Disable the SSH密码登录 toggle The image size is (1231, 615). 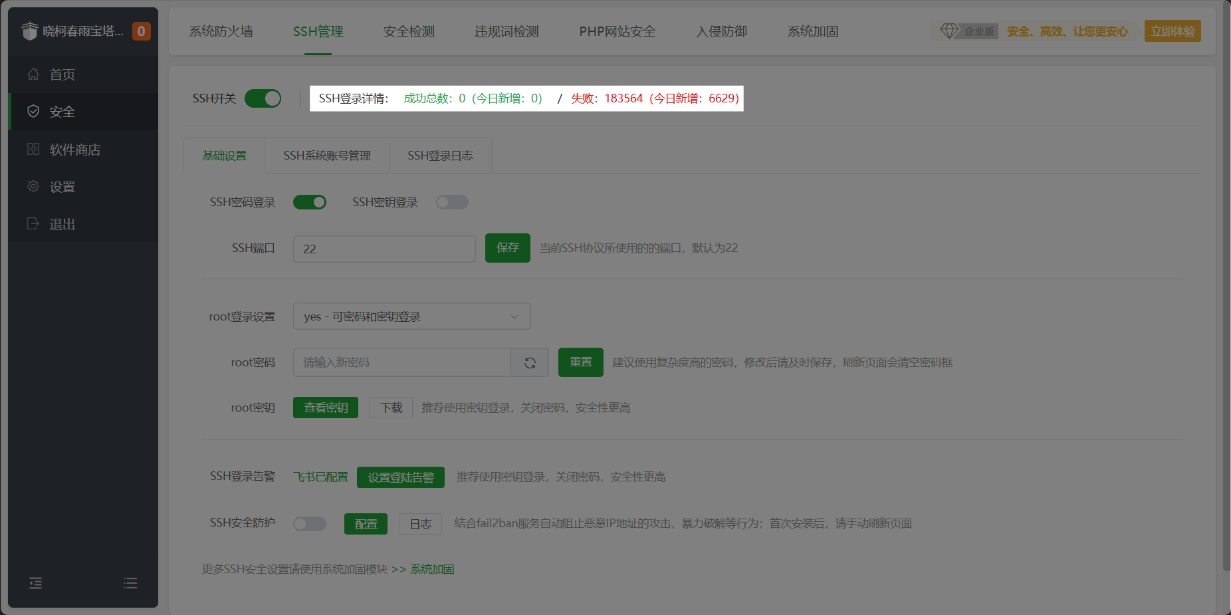[310, 202]
